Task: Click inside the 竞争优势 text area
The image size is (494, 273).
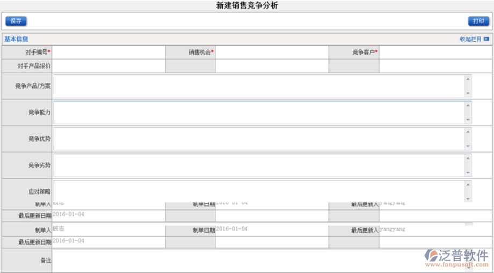Action: click(258, 139)
